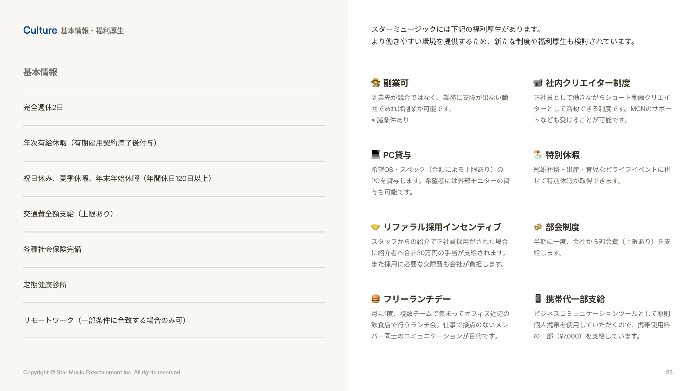The width and height of the screenshot is (696, 391).
Task: Click the 祝日休み、夏季休暇 holidays row
Action: click(x=174, y=179)
